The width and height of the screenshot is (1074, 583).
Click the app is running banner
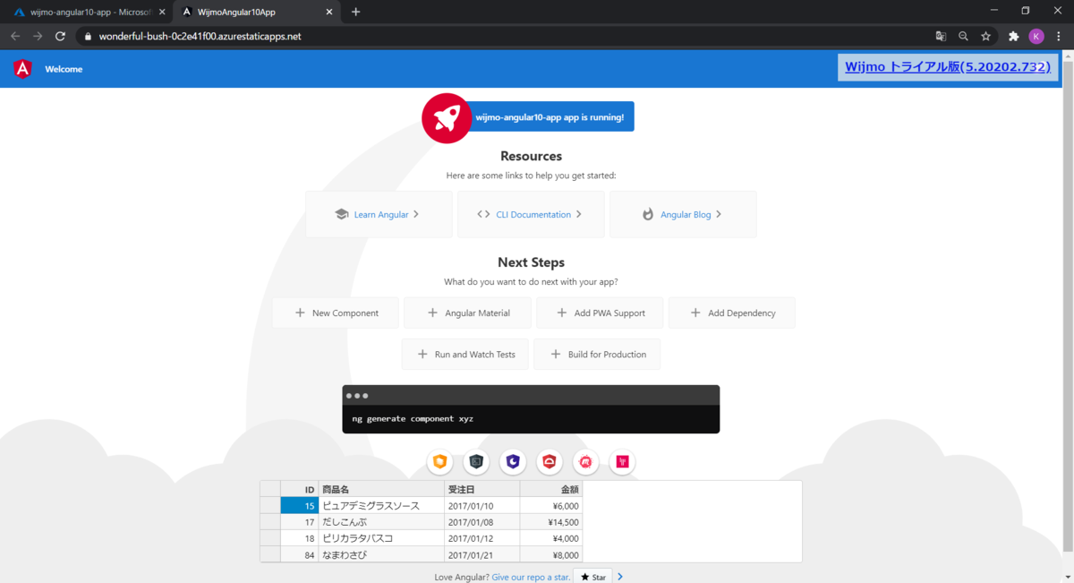pos(552,117)
